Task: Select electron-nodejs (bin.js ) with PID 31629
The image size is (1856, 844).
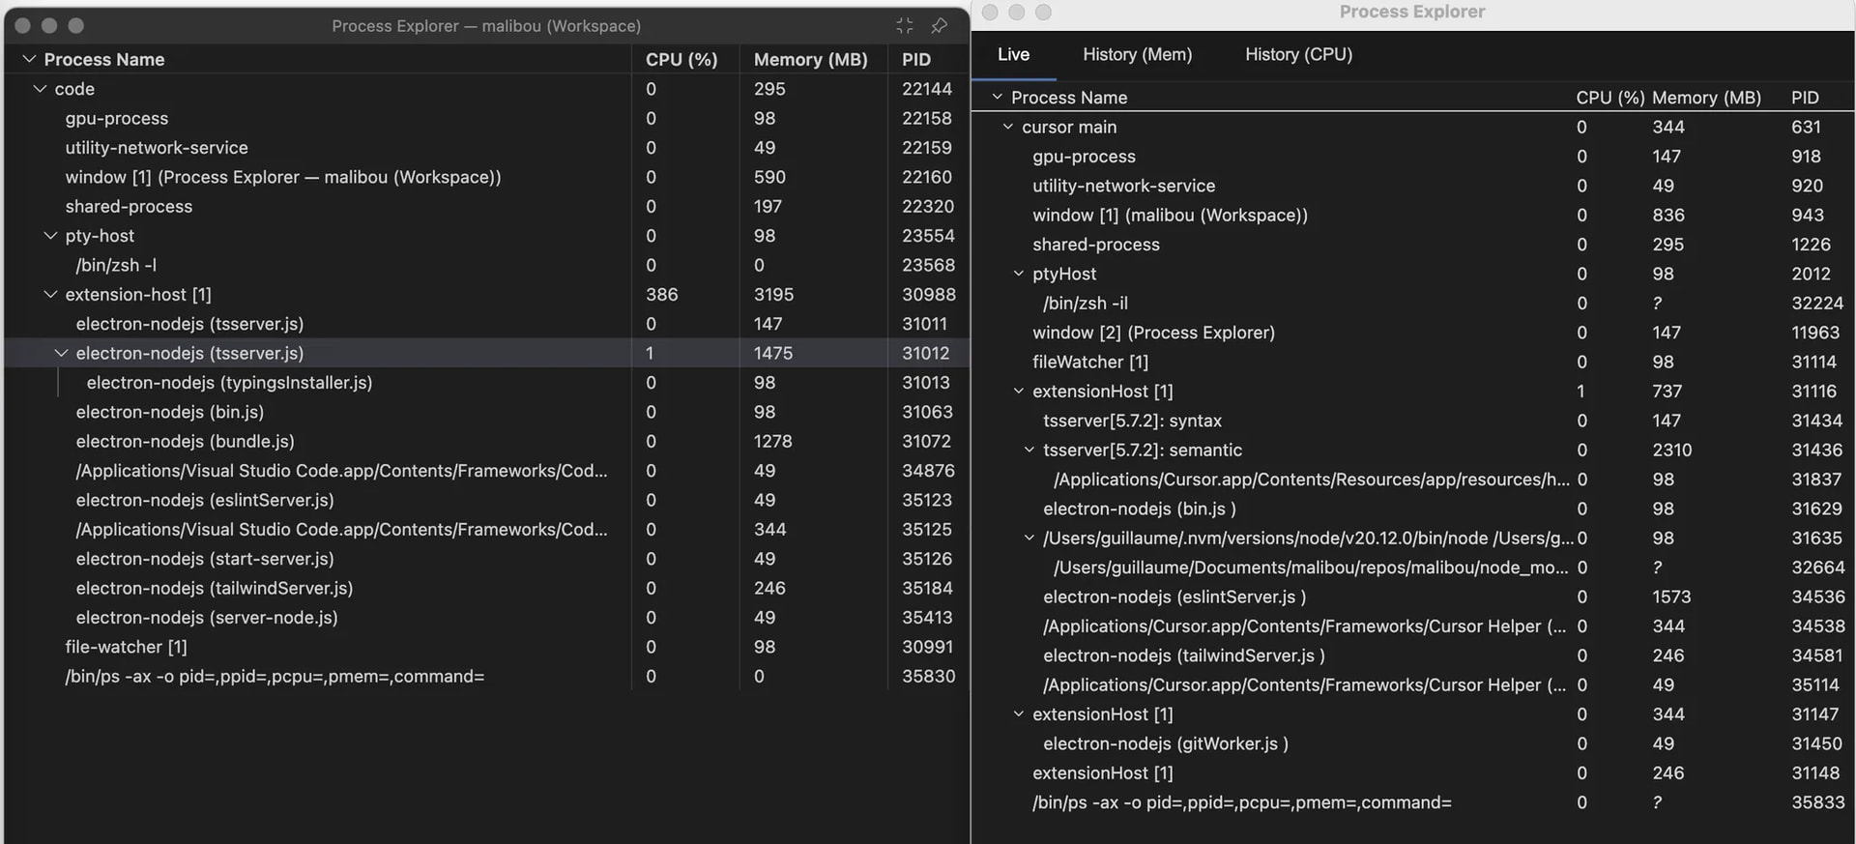Action: 1413,509
